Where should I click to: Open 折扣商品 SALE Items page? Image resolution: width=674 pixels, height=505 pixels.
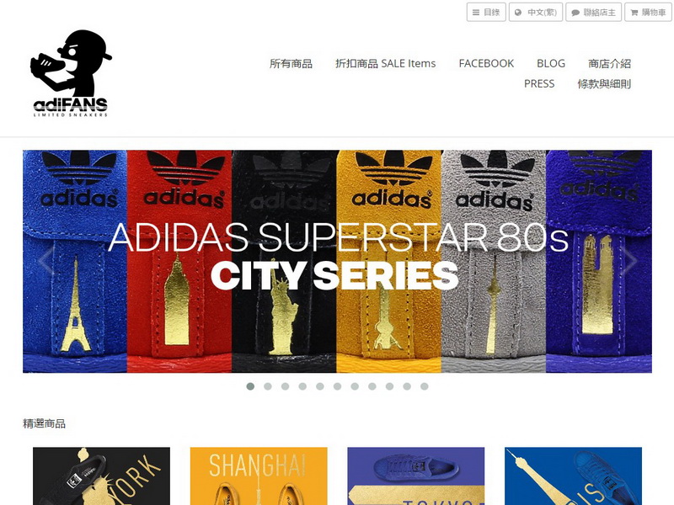pos(385,64)
